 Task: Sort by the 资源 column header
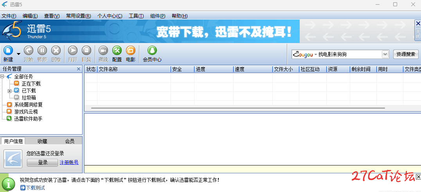click(338, 69)
